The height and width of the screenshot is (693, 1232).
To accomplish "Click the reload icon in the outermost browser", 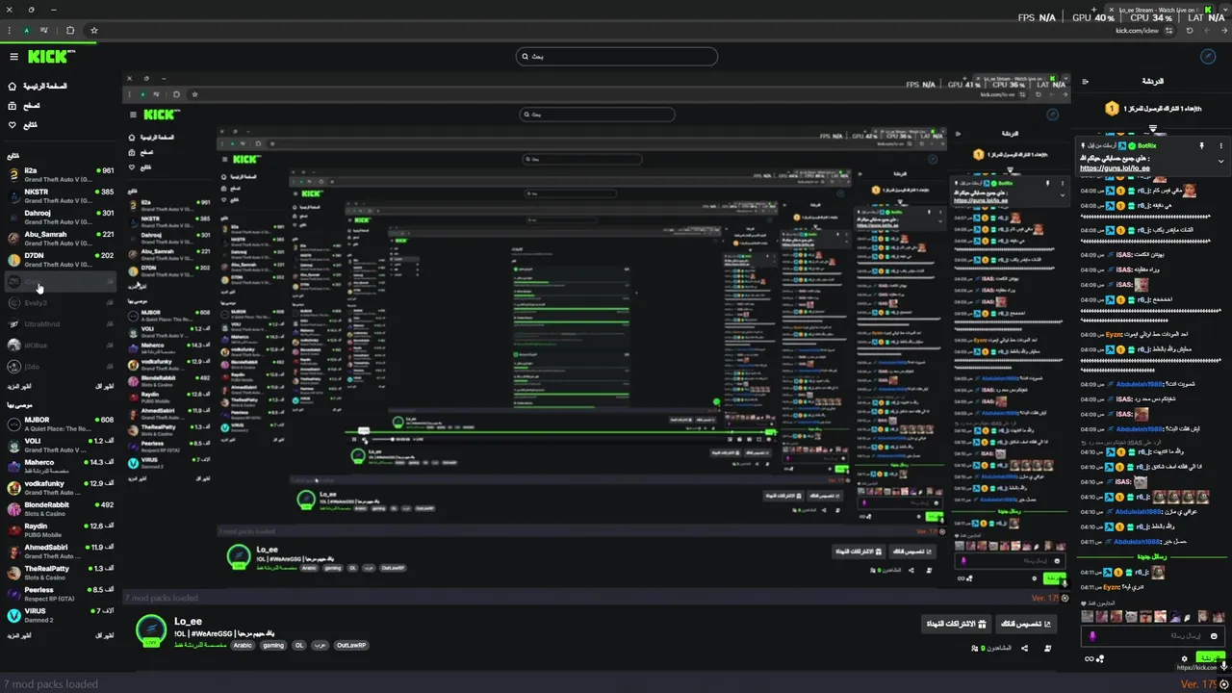I will pos(1189,30).
